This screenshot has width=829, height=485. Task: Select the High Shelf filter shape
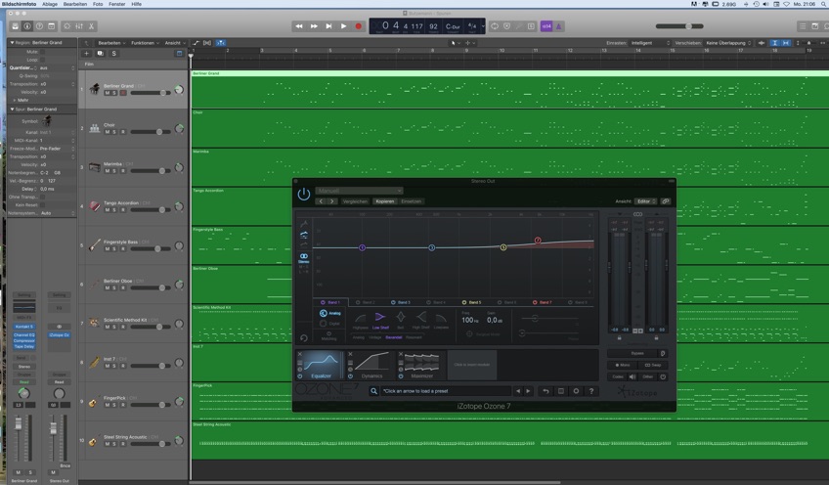click(x=420, y=320)
